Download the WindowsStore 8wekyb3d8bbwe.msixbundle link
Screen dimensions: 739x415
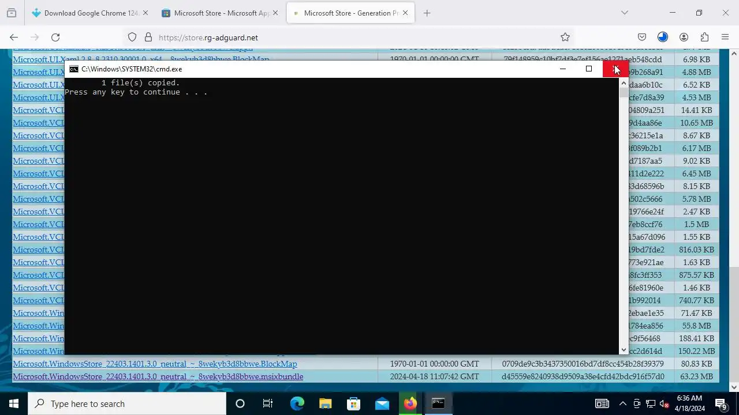[158, 376]
